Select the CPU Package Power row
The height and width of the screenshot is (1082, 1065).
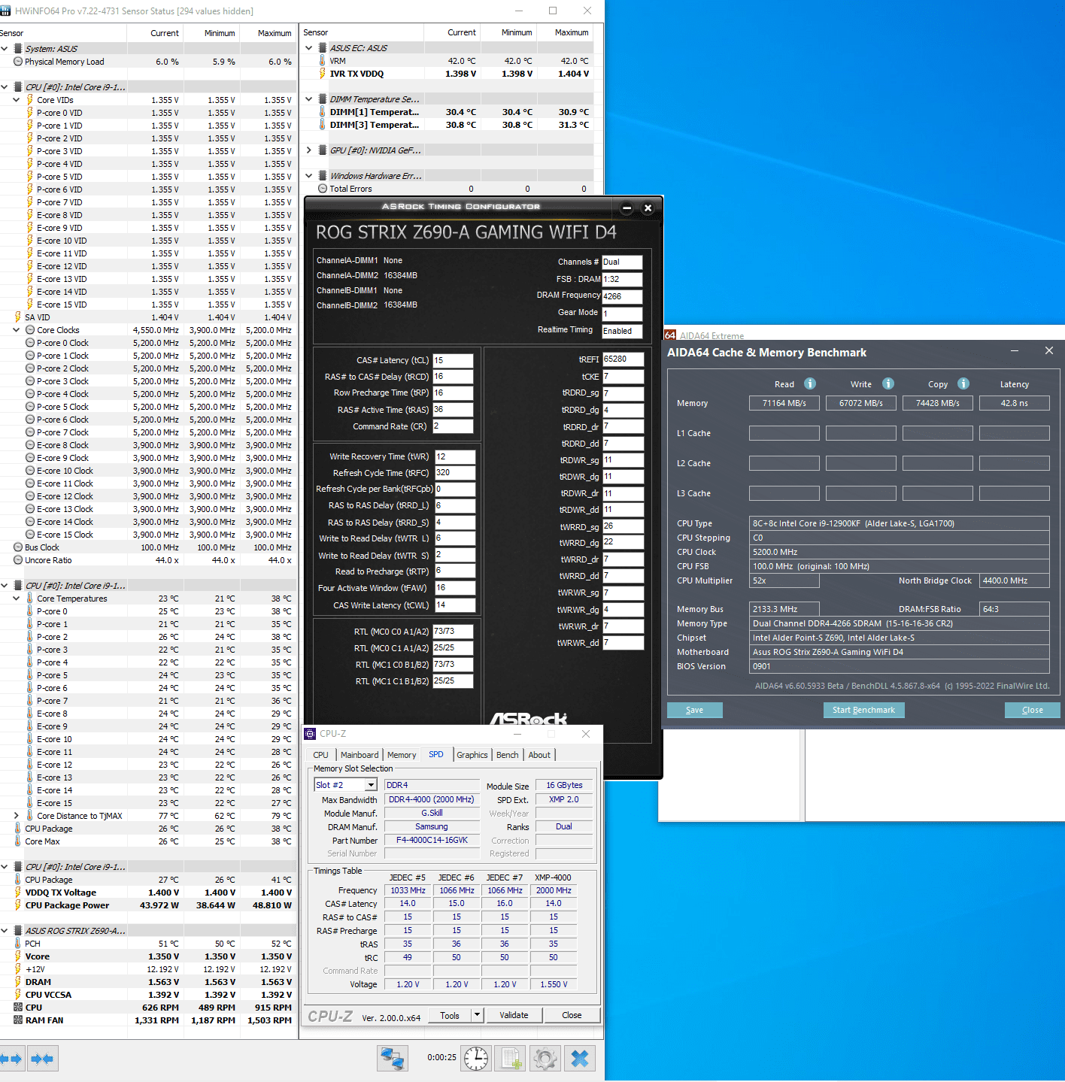pyautogui.click(x=147, y=905)
